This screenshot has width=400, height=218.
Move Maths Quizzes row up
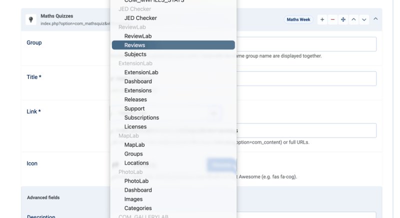353,19
